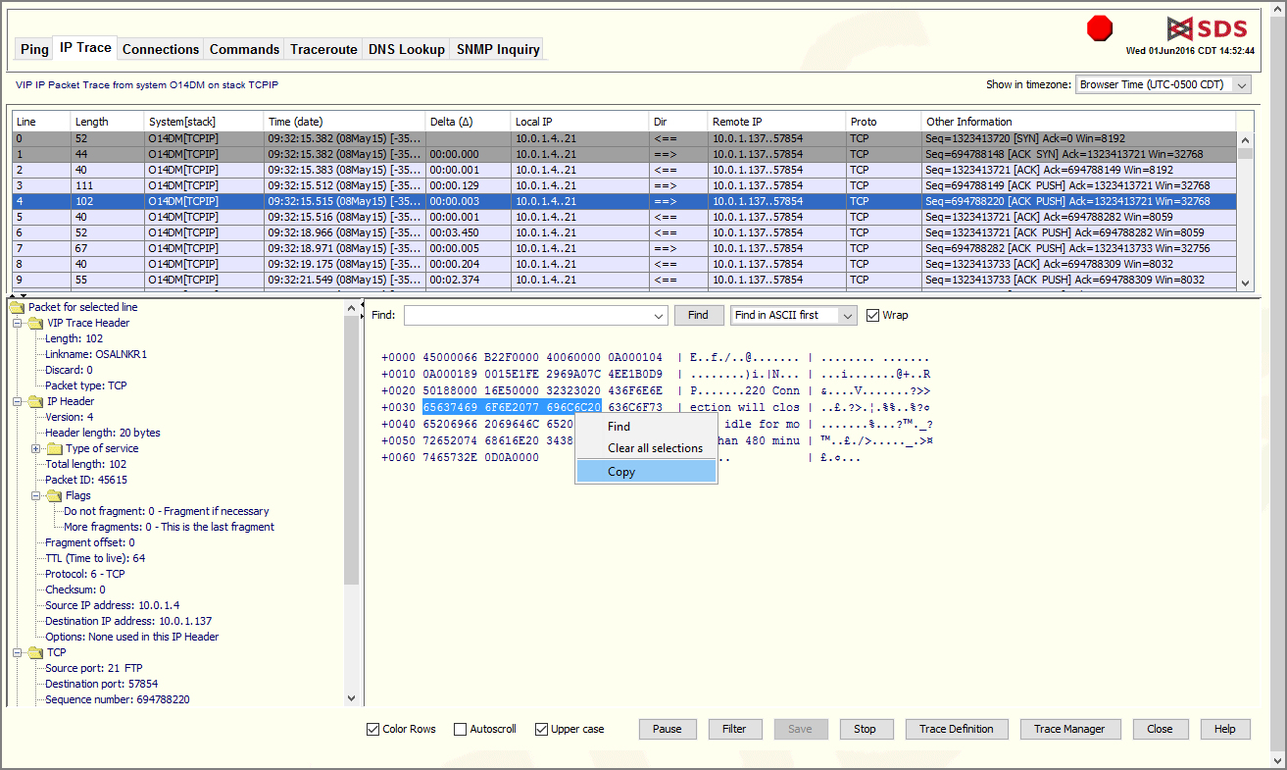Click the Flags folder icon
Viewport: 1287px width, 770px height.
tap(54, 495)
